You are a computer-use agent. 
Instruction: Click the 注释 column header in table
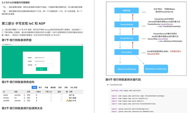[70, 92]
